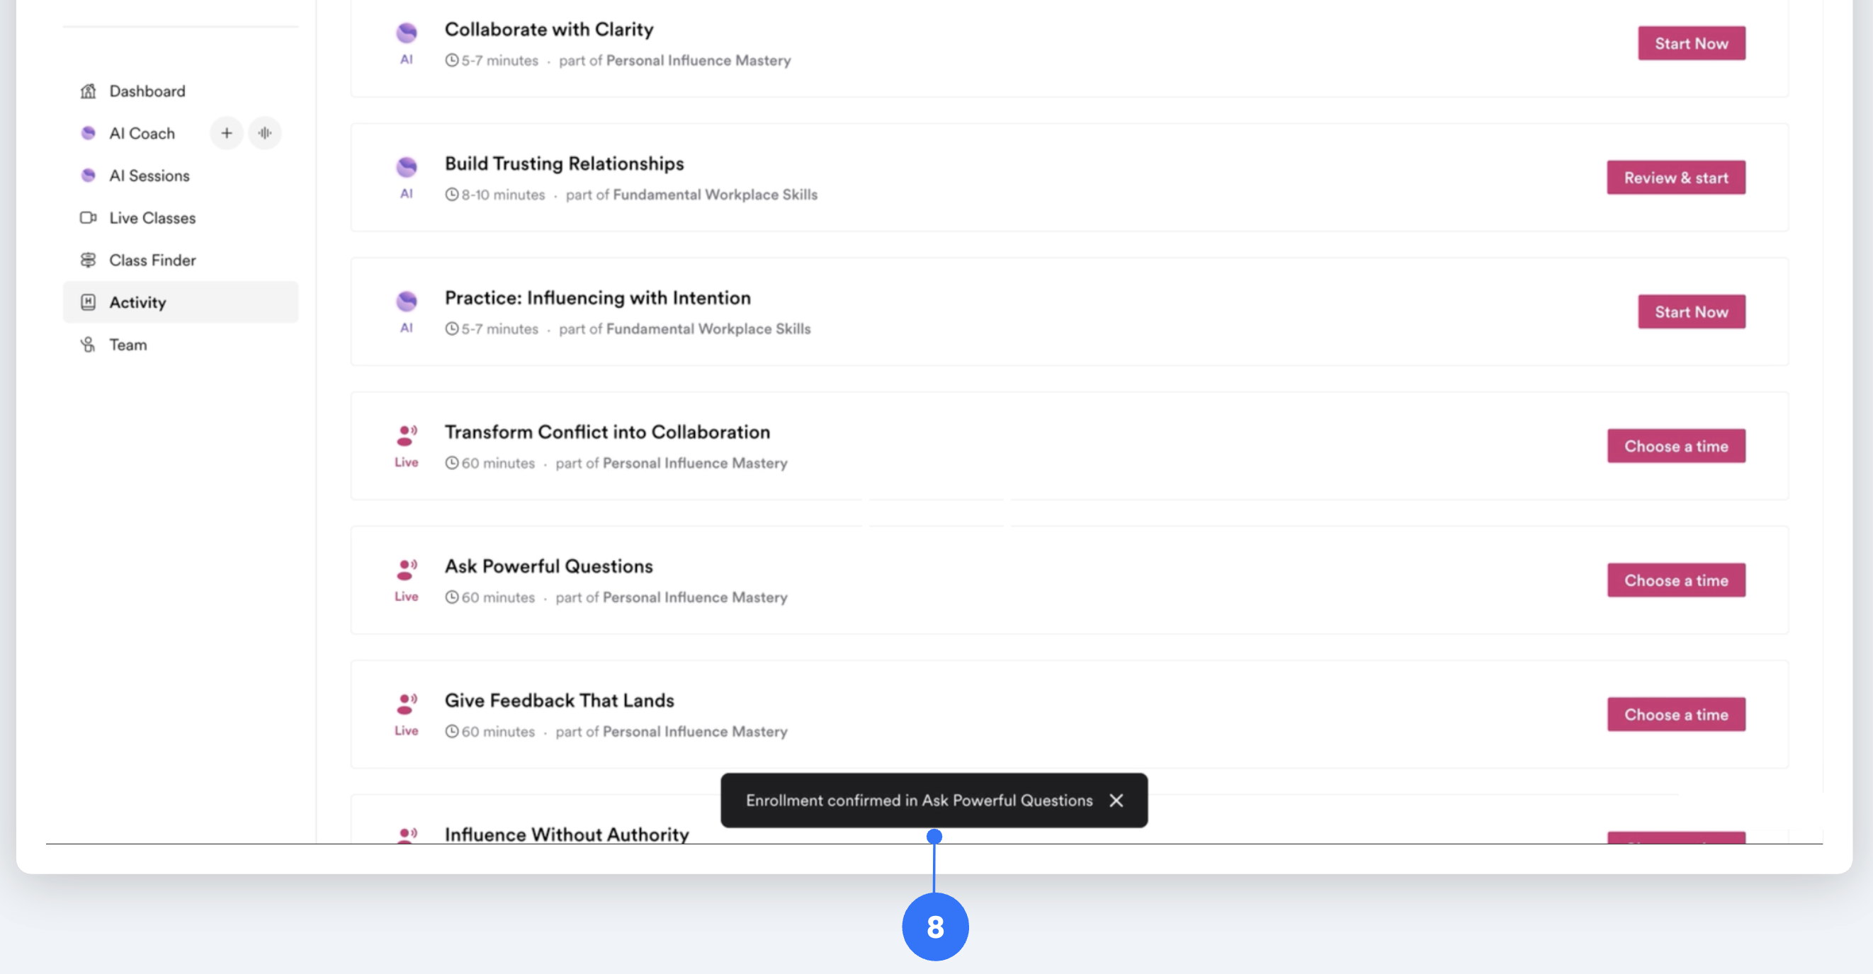Click Review & start button

point(1675,177)
